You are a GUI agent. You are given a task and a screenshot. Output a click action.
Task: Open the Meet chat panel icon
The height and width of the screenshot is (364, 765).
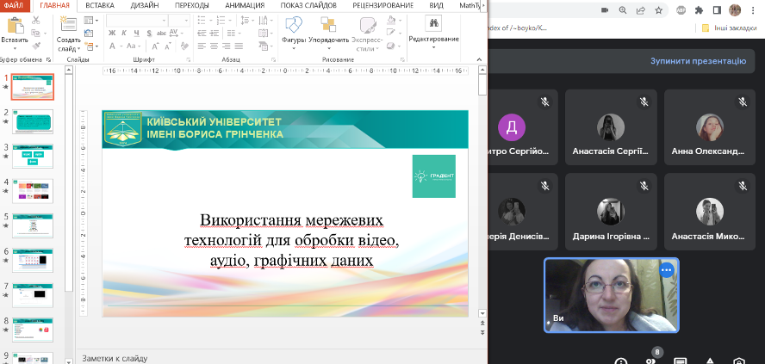(680, 361)
